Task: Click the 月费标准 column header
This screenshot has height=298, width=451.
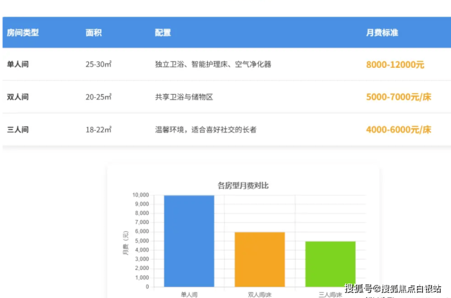Action: (x=382, y=32)
